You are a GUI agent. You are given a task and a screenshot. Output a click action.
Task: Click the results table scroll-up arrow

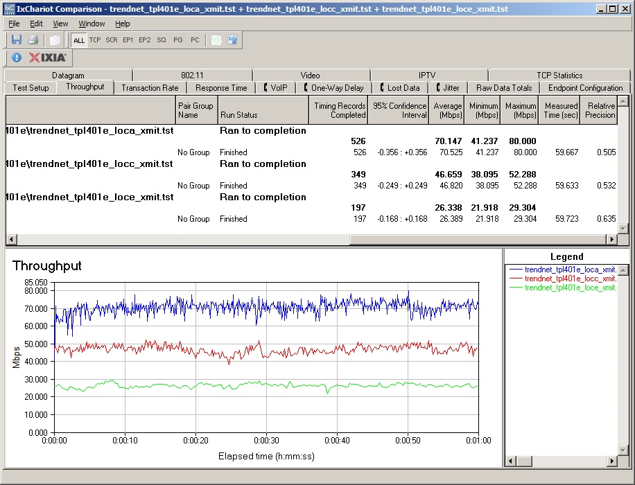[623, 100]
